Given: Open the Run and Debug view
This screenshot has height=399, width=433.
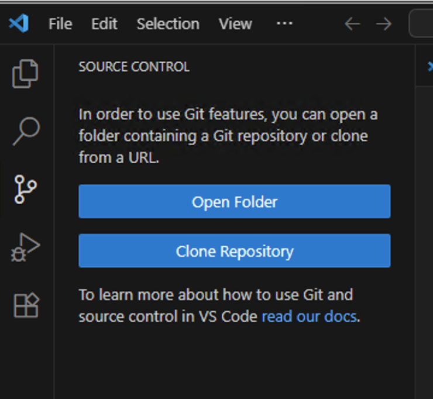Looking at the screenshot, I should click(x=26, y=247).
